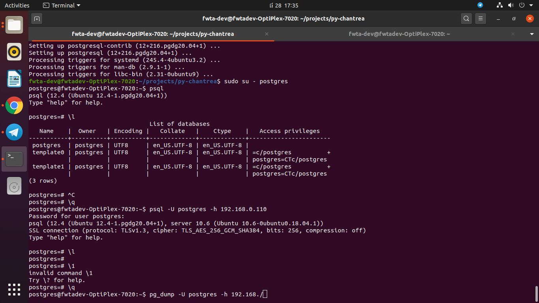Open Files from the dock
Screen dimensions: 539x303
14,25
